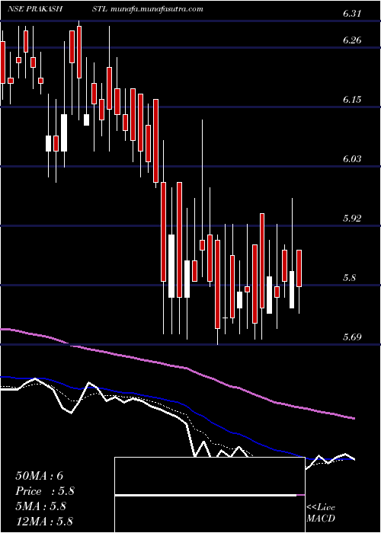Screen dimensions: 381x533
Task: Click the '12MA : 5.8' legend text
Action: (44, 522)
